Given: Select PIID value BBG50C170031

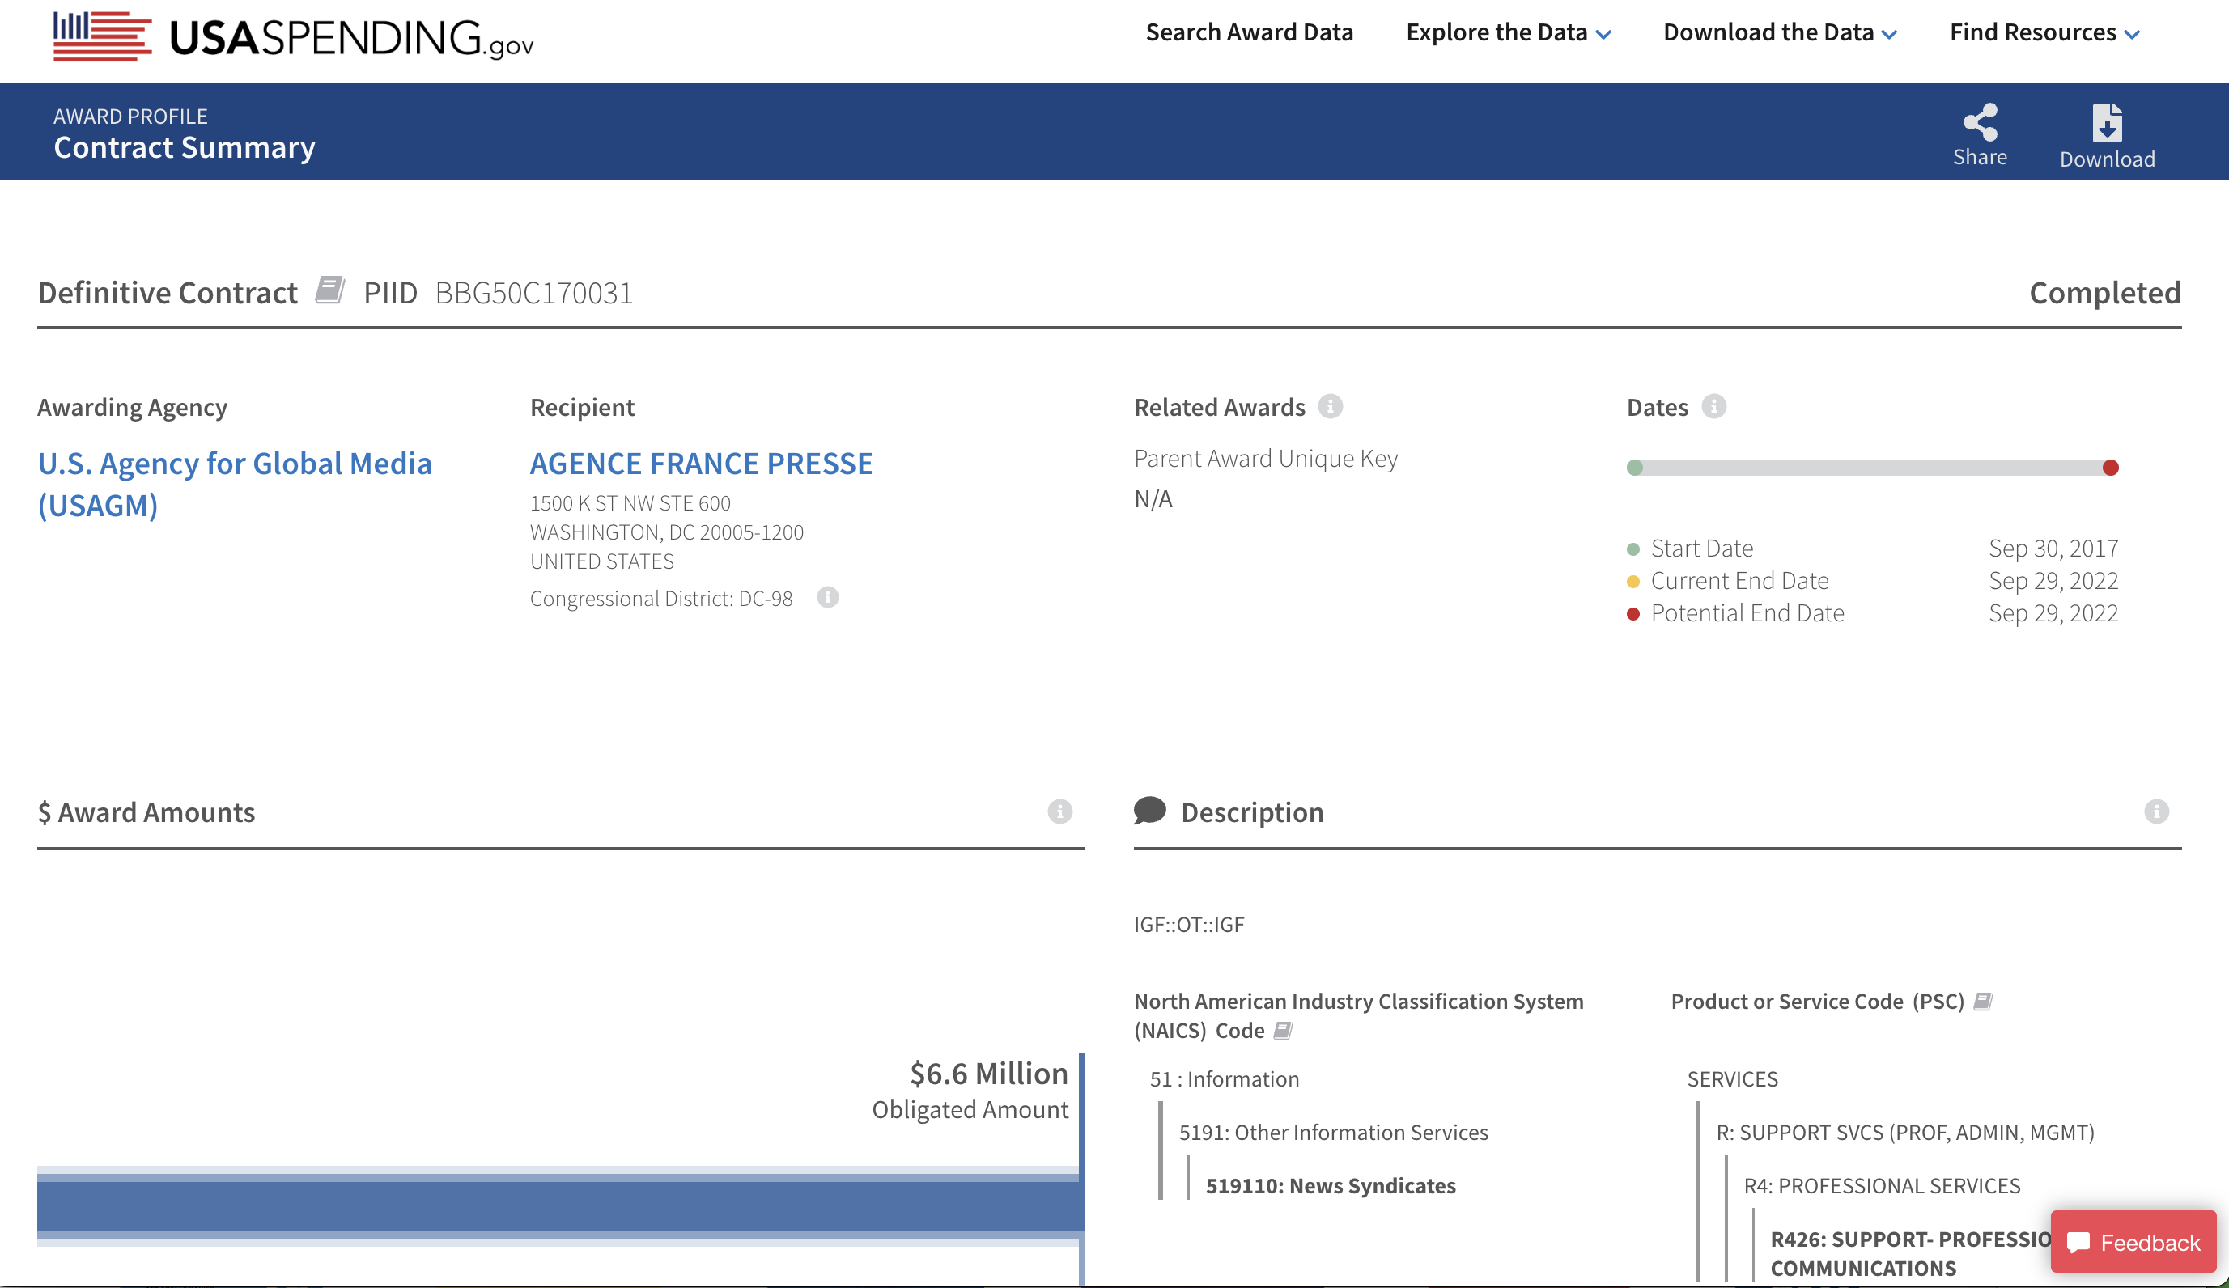Looking at the screenshot, I should point(533,293).
